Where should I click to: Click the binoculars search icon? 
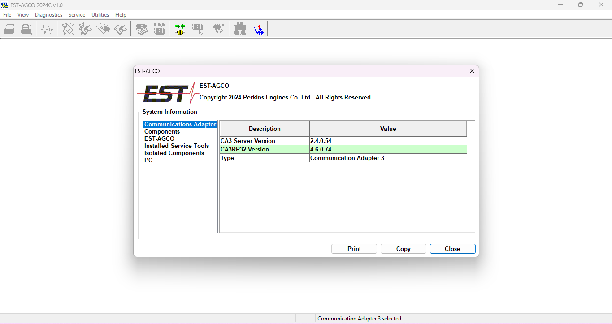[x=240, y=29]
